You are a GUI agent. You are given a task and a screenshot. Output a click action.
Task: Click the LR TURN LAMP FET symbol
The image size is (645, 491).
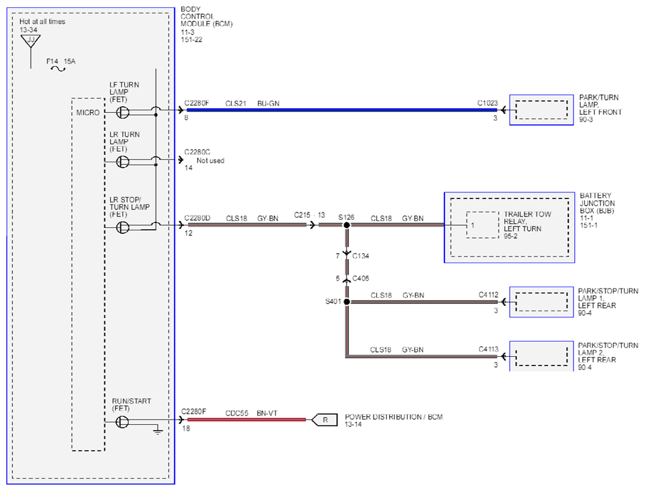tap(122, 162)
